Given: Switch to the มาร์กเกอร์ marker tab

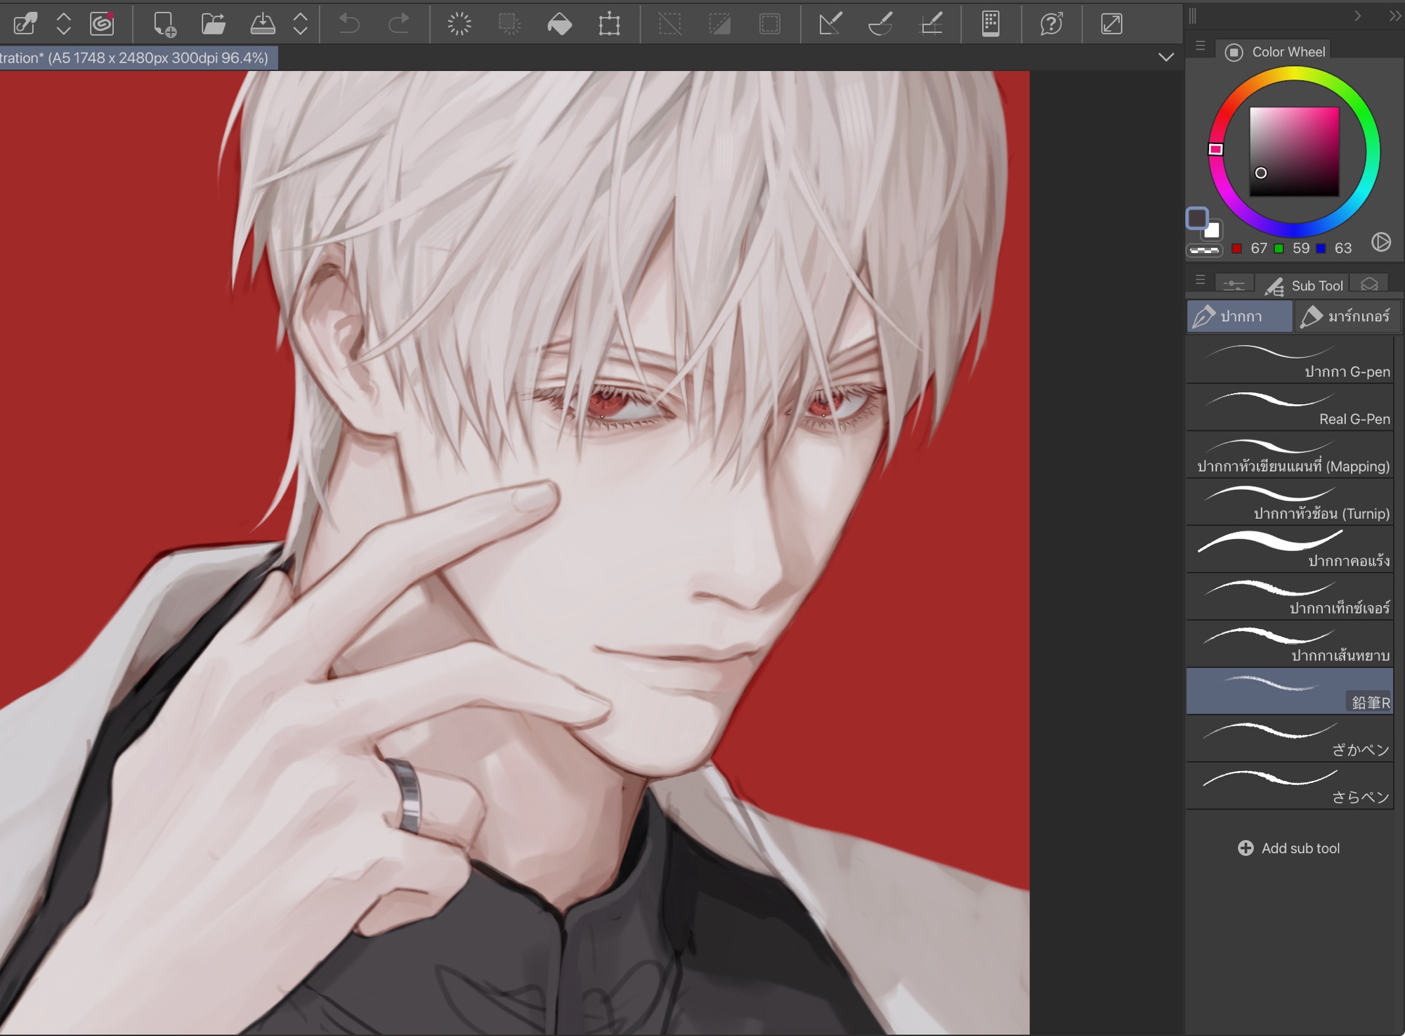Looking at the screenshot, I should pyautogui.click(x=1347, y=316).
